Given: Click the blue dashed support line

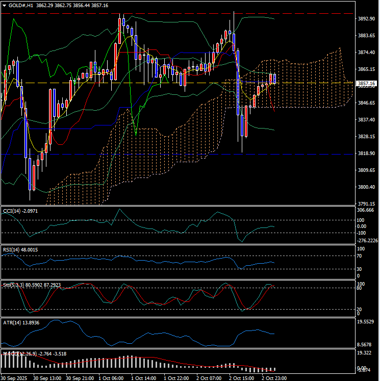Looking at the screenshot, I should 153,154.
